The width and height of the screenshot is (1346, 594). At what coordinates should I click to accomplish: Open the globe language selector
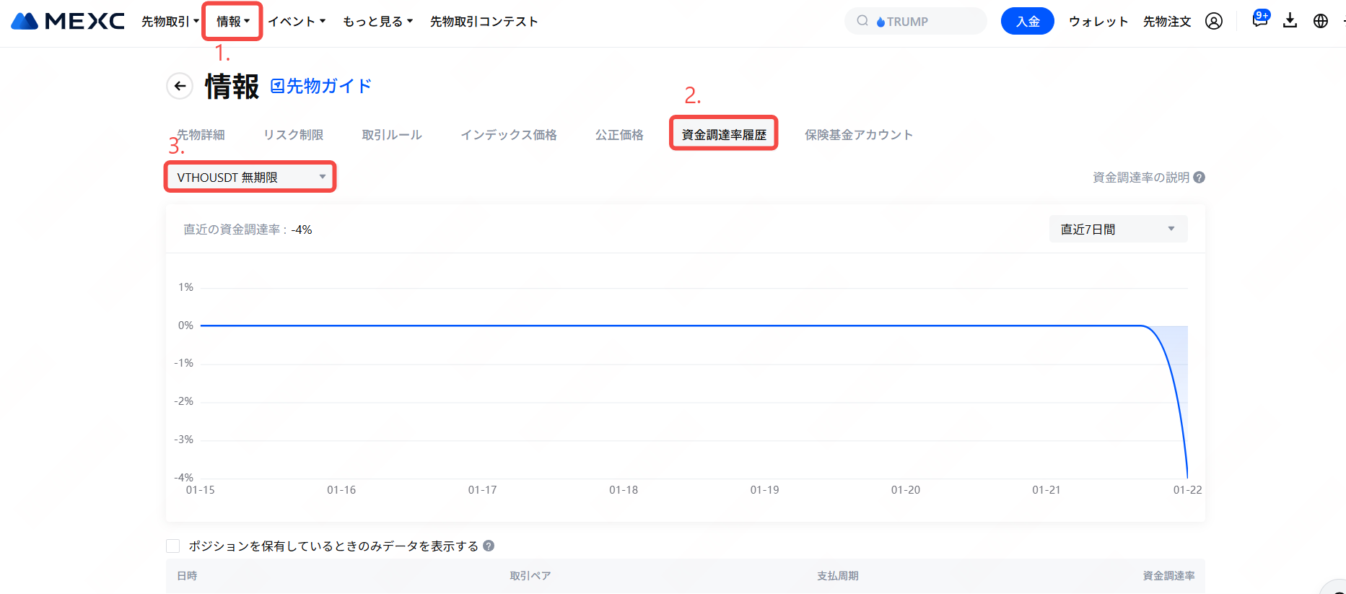point(1321,22)
